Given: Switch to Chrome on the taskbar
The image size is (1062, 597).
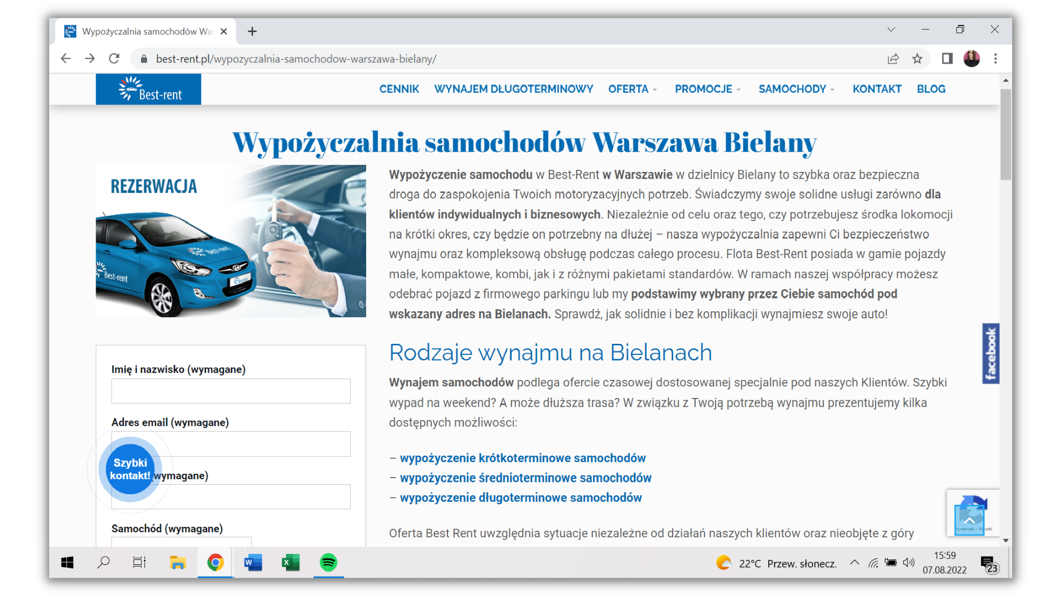Looking at the screenshot, I should point(215,563).
